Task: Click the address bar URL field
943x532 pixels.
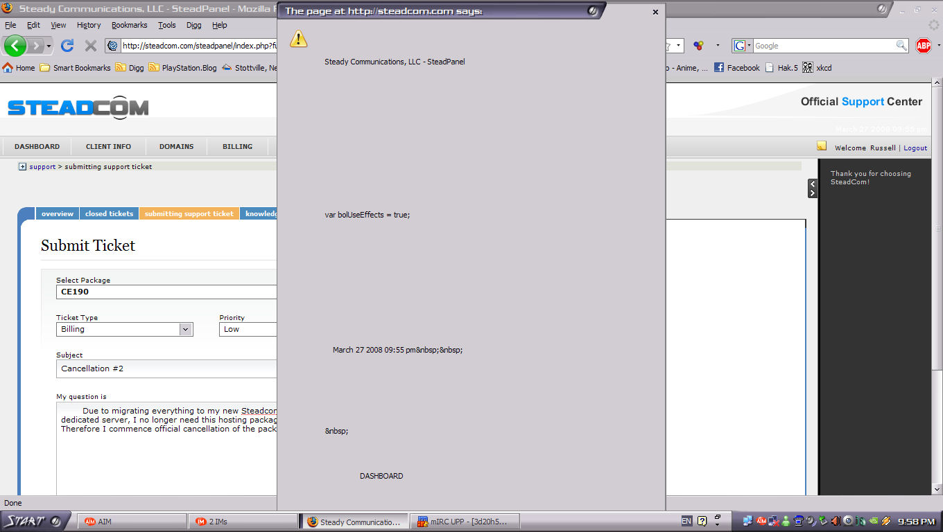Action: [199, 46]
